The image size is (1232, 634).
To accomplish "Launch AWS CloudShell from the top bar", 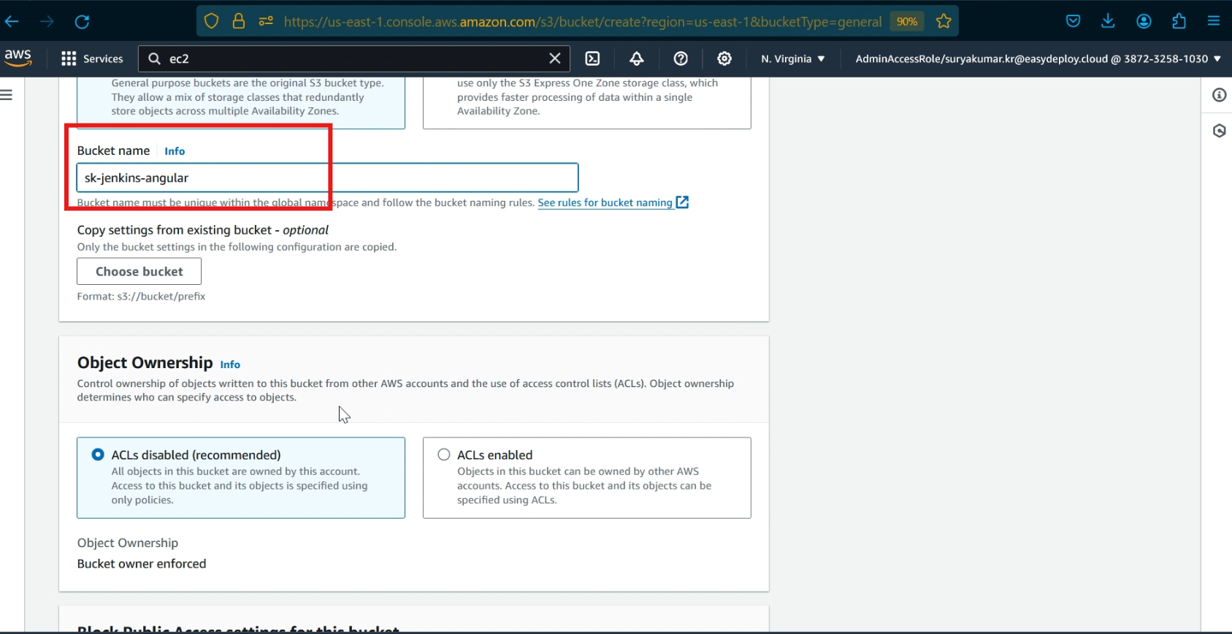I will point(592,58).
